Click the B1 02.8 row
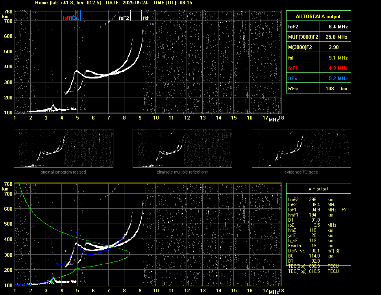 304,261
